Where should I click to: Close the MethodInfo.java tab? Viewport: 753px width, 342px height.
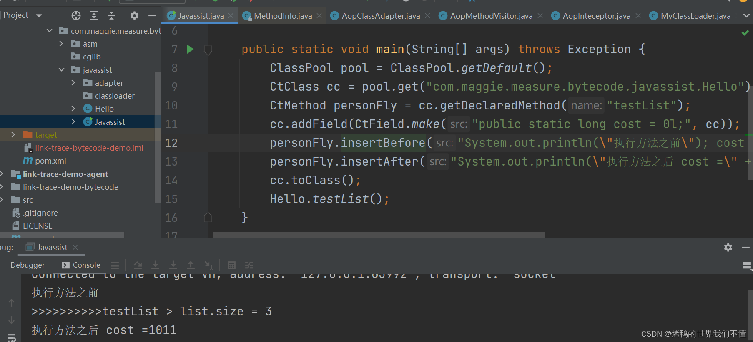pyautogui.click(x=319, y=16)
